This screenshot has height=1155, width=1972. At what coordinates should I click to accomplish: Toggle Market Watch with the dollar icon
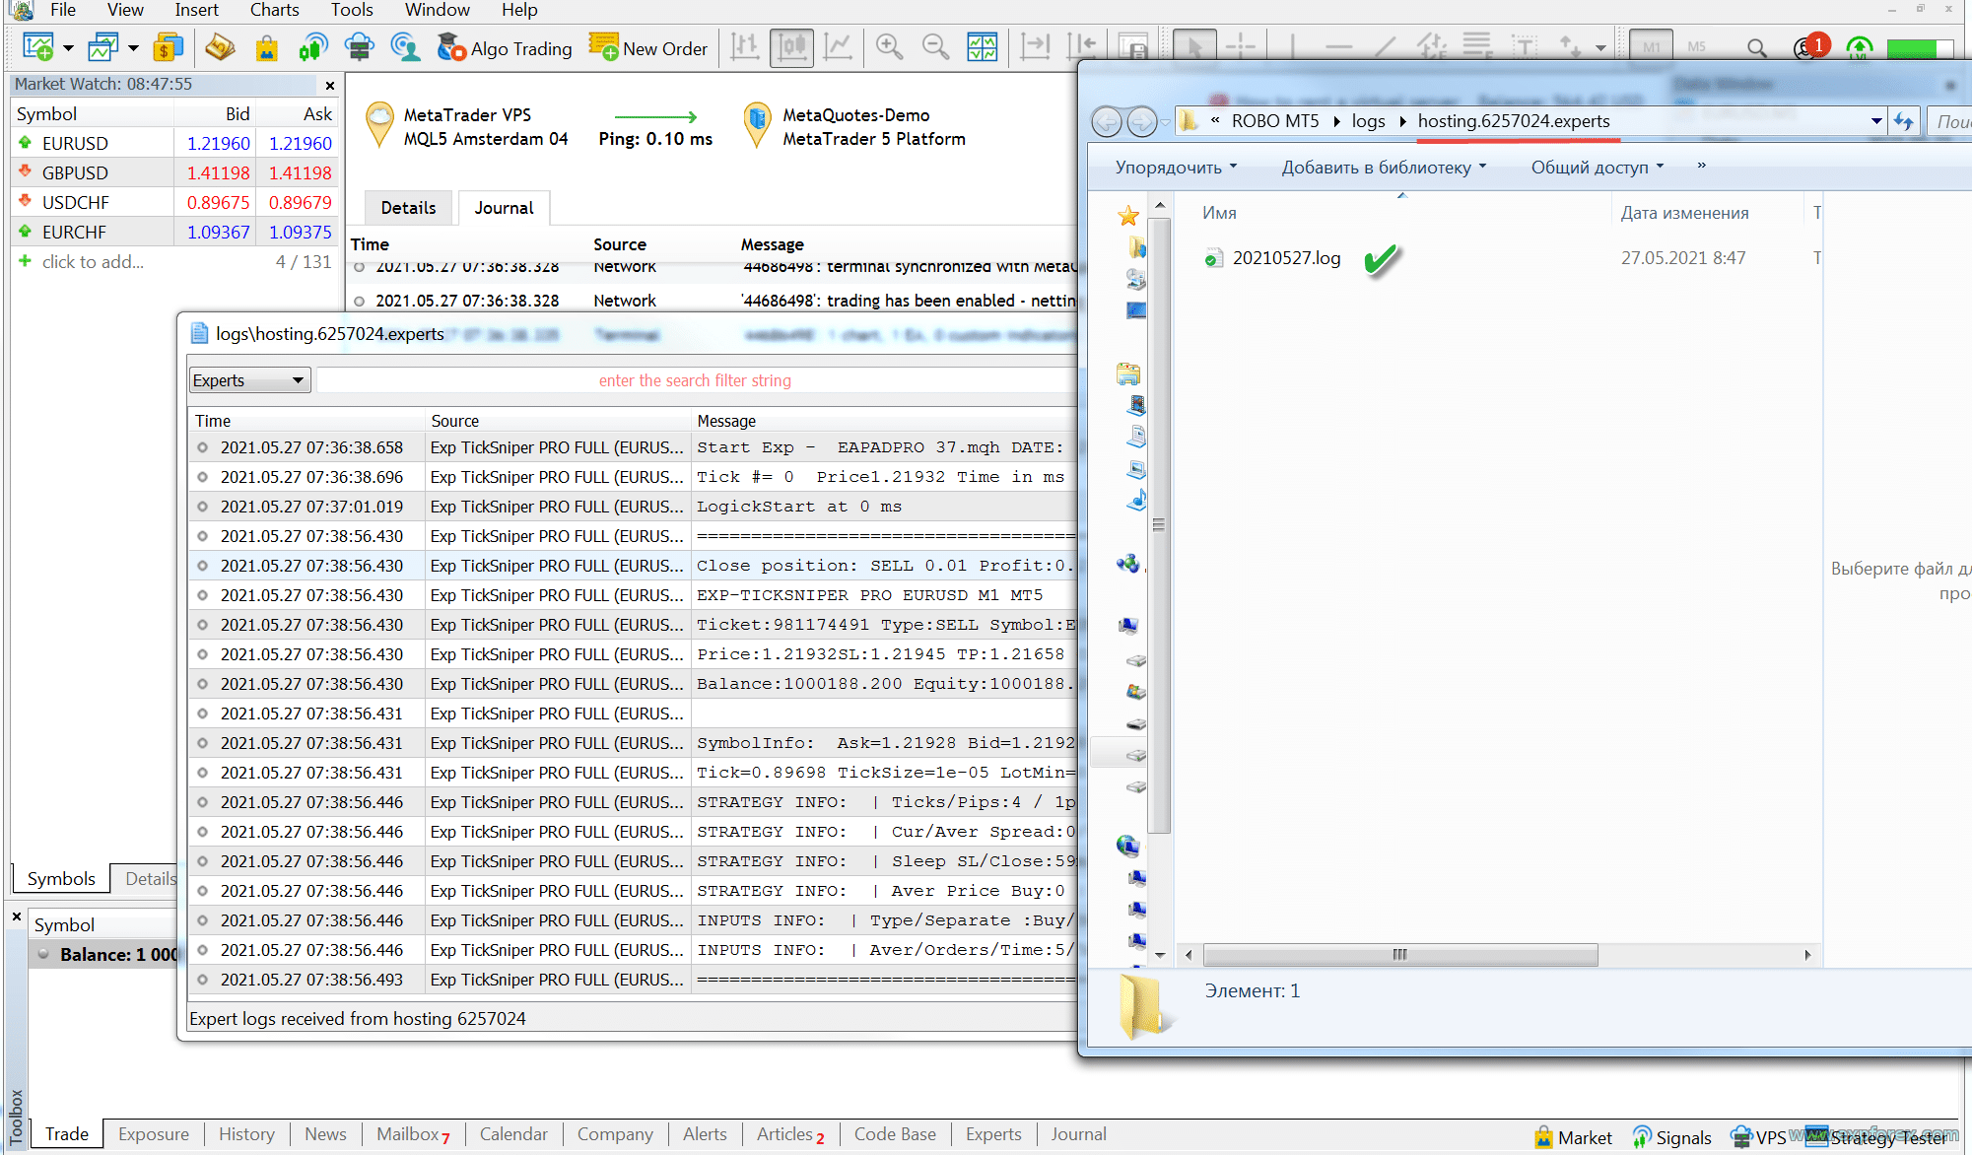(x=169, y=47)
